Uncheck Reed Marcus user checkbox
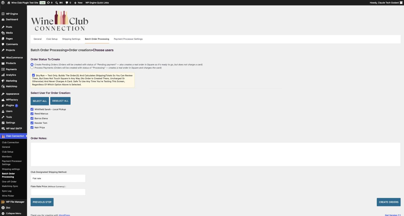Screen dimensions: 404x216 pos(32,114)
